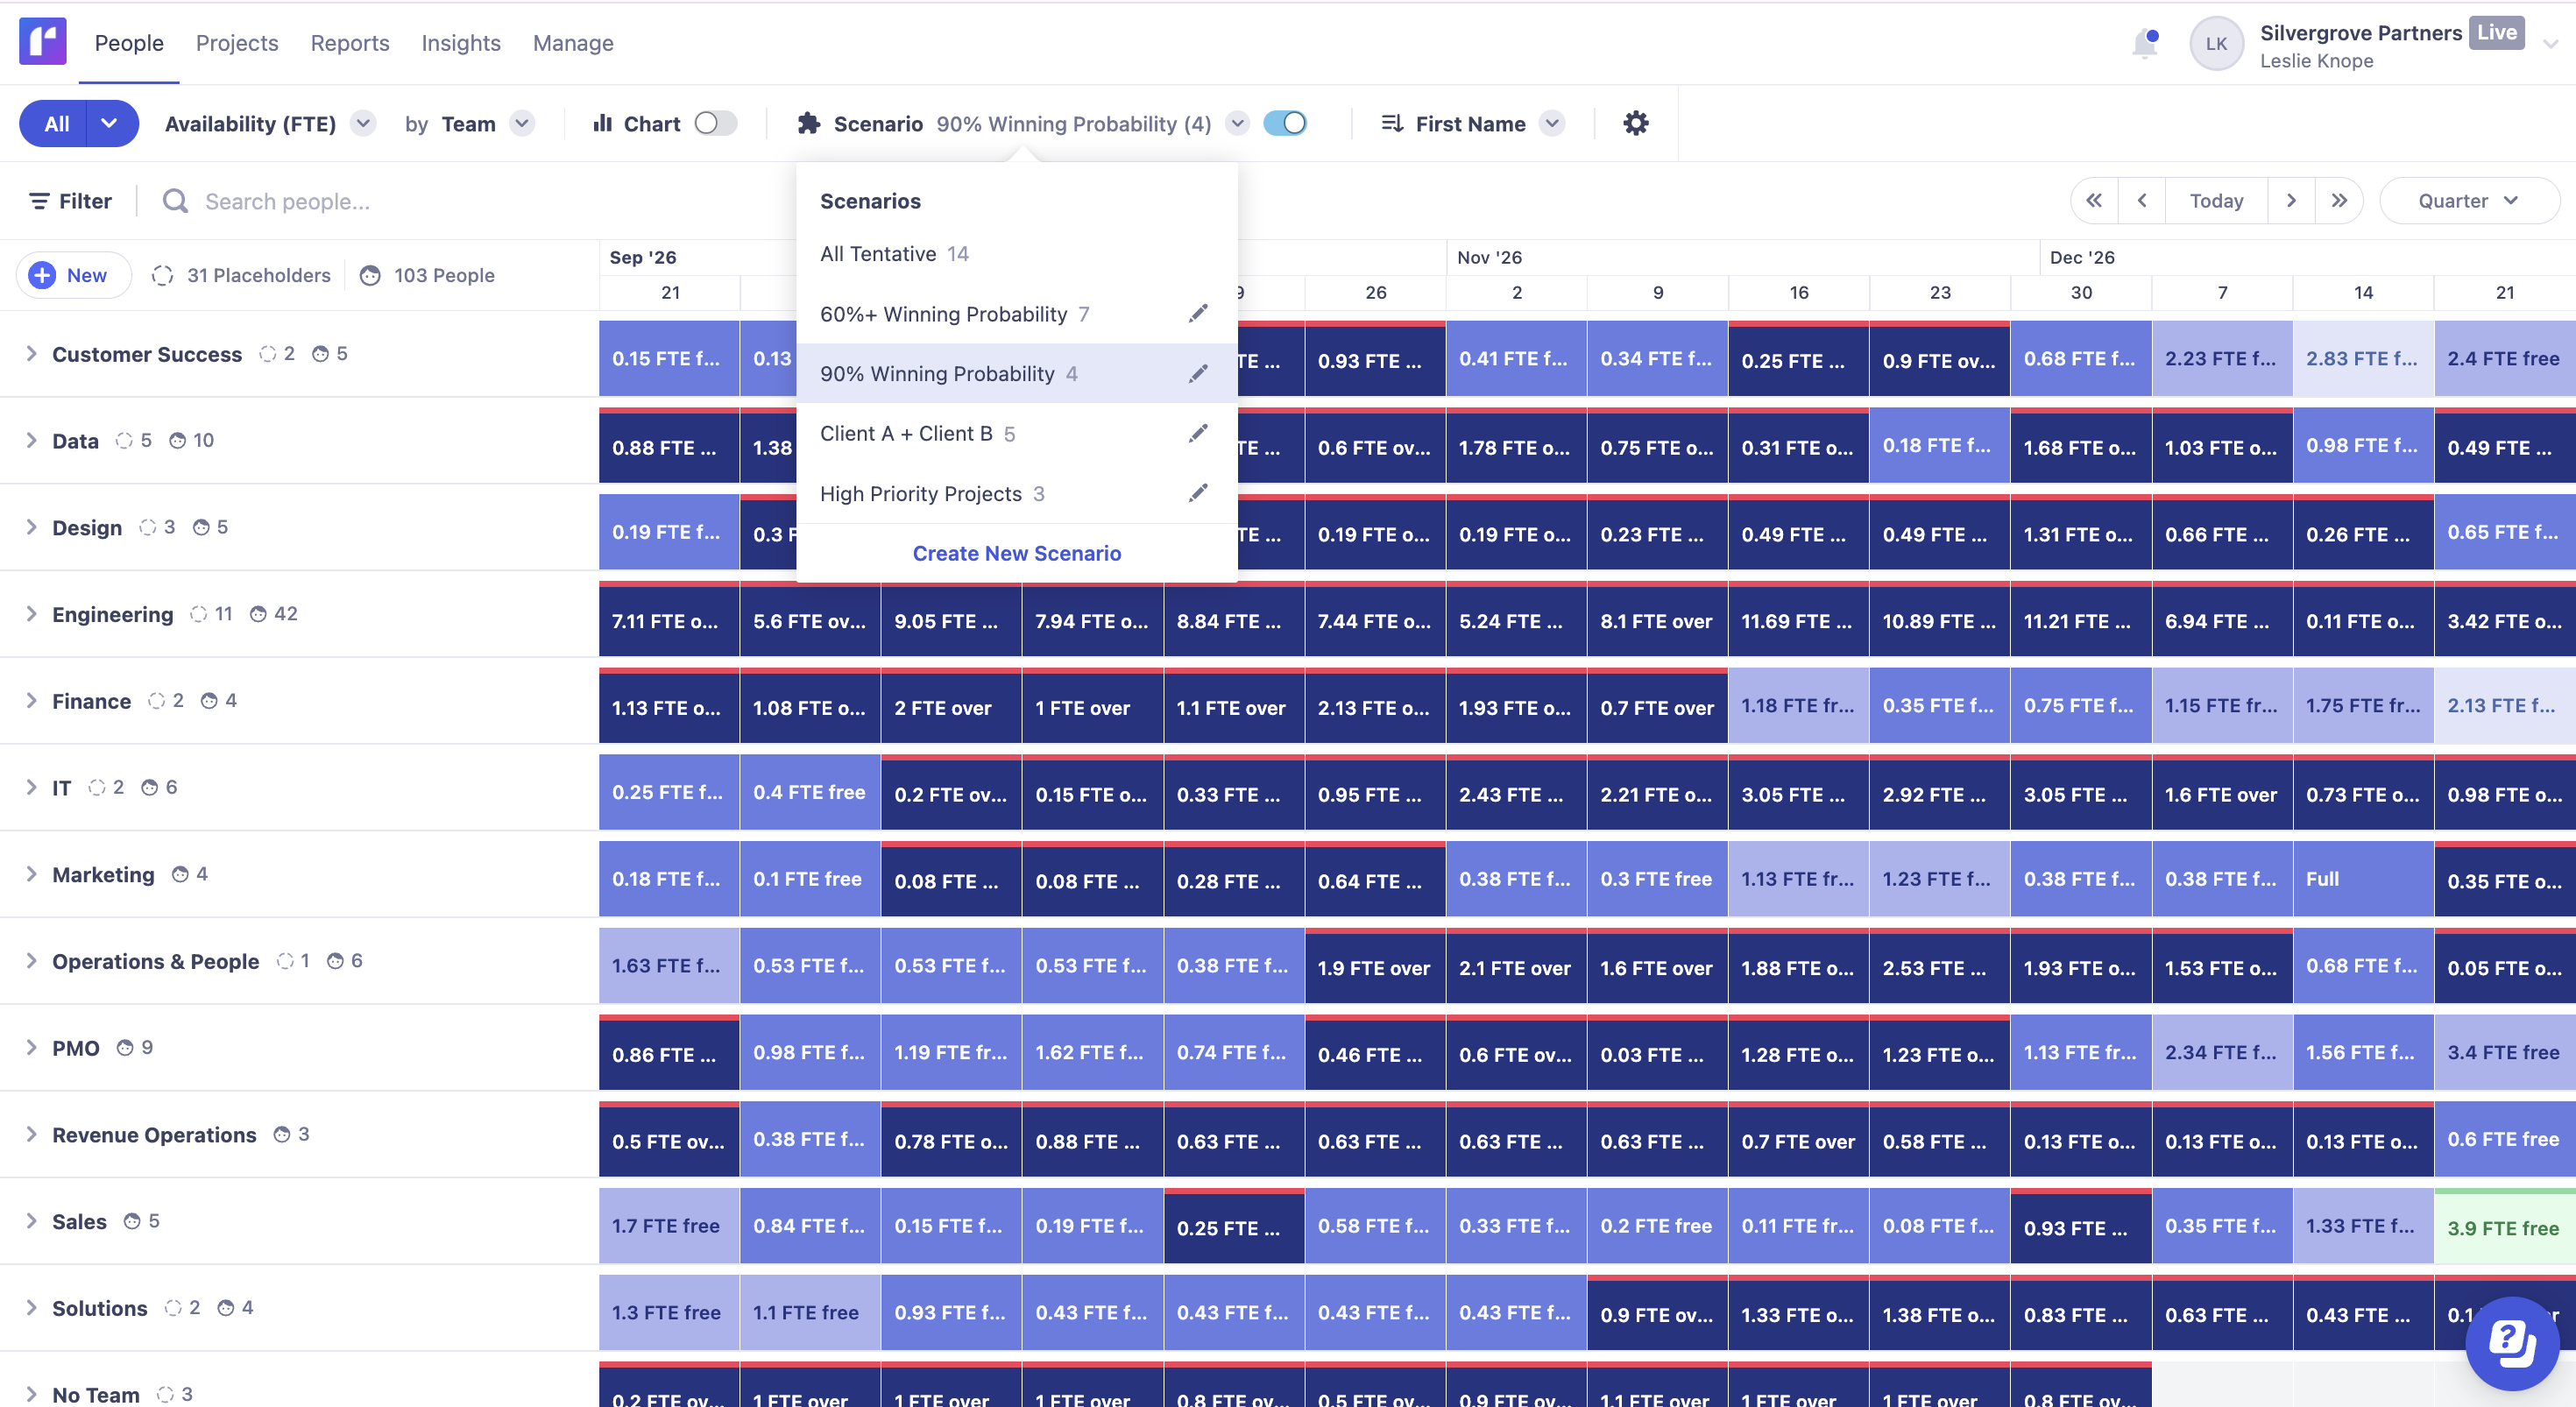Open the scenario selector dropdown arrow
This screenshot has width=2576, height=1407.
click(1237, 124)
